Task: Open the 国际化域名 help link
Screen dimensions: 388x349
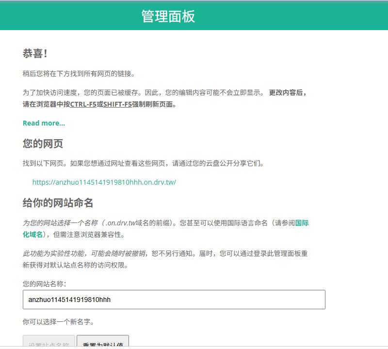Action: pos(302,223)
